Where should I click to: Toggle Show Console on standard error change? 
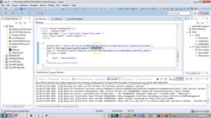[x=182, y=79]
